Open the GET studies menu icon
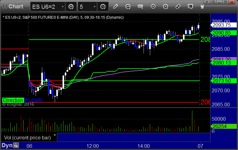 [x=140, y=7]
